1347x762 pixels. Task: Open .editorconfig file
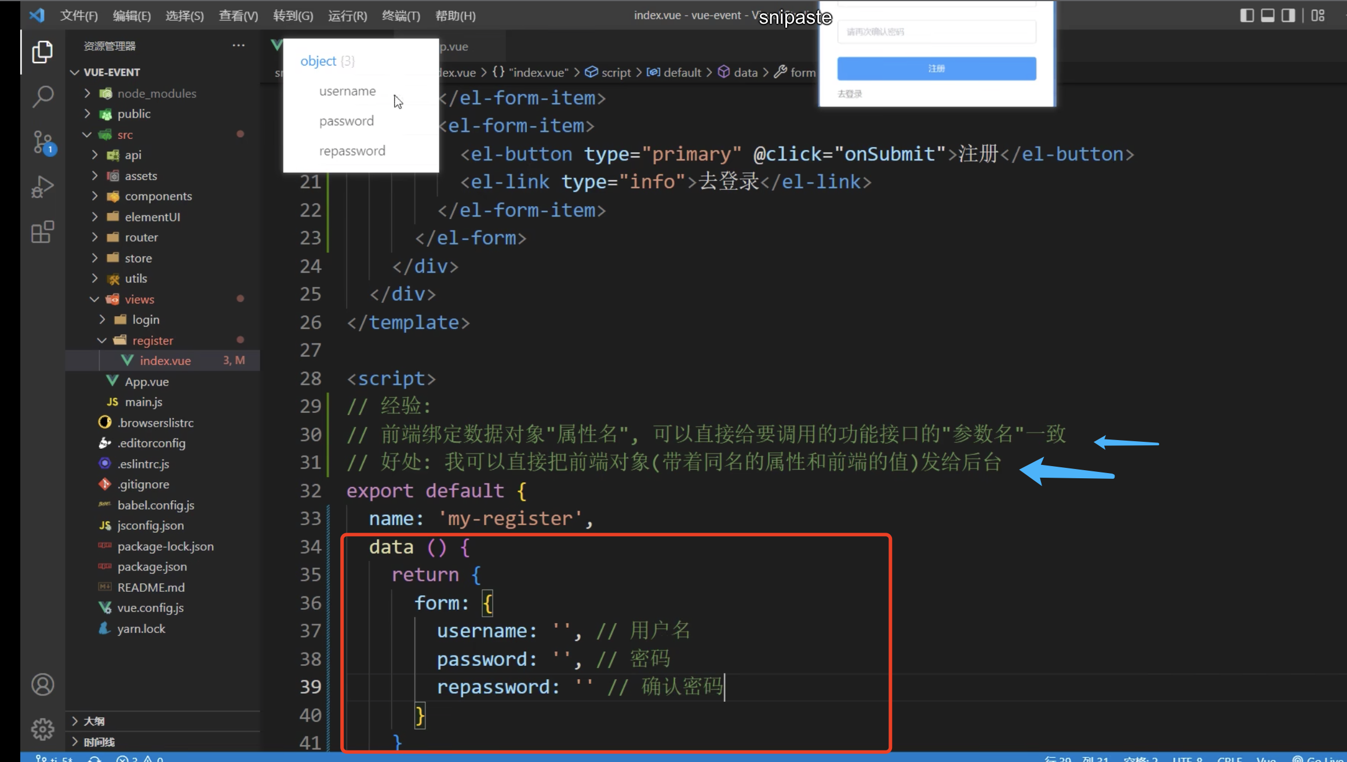point(162,443)
